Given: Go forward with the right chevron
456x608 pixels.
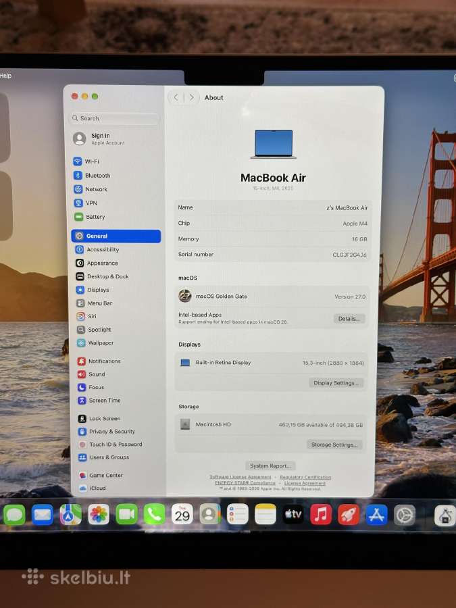Looking at the screenshot, I should (x=192, y=97).
